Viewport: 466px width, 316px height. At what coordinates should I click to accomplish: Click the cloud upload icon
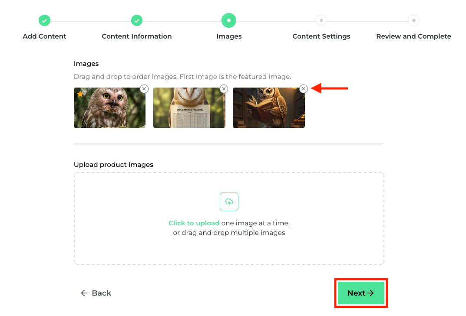pyautogui.click(x=229, y=202)
